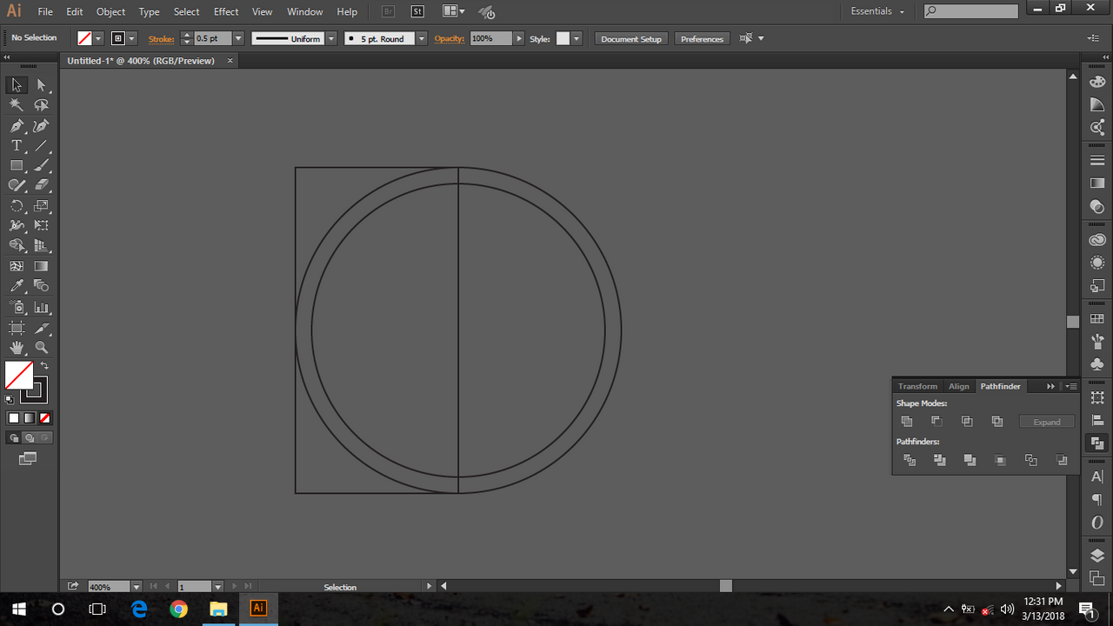Switch to Draw Behind mode
Viewport: 1113px width, 626px height.
tap(30, 438)
